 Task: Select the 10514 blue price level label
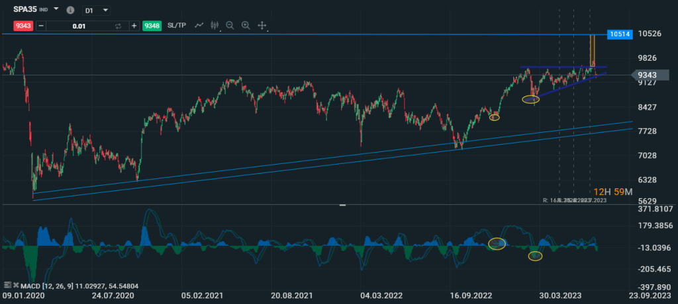tap(620, 34)
